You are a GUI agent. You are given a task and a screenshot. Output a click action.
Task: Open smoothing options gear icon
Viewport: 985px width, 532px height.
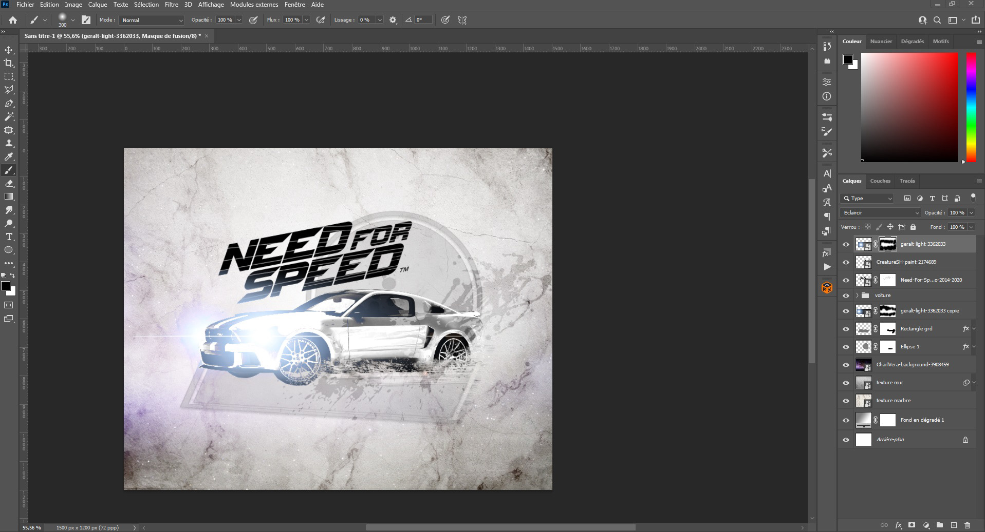pyautogui.click(x=393, y=20)
